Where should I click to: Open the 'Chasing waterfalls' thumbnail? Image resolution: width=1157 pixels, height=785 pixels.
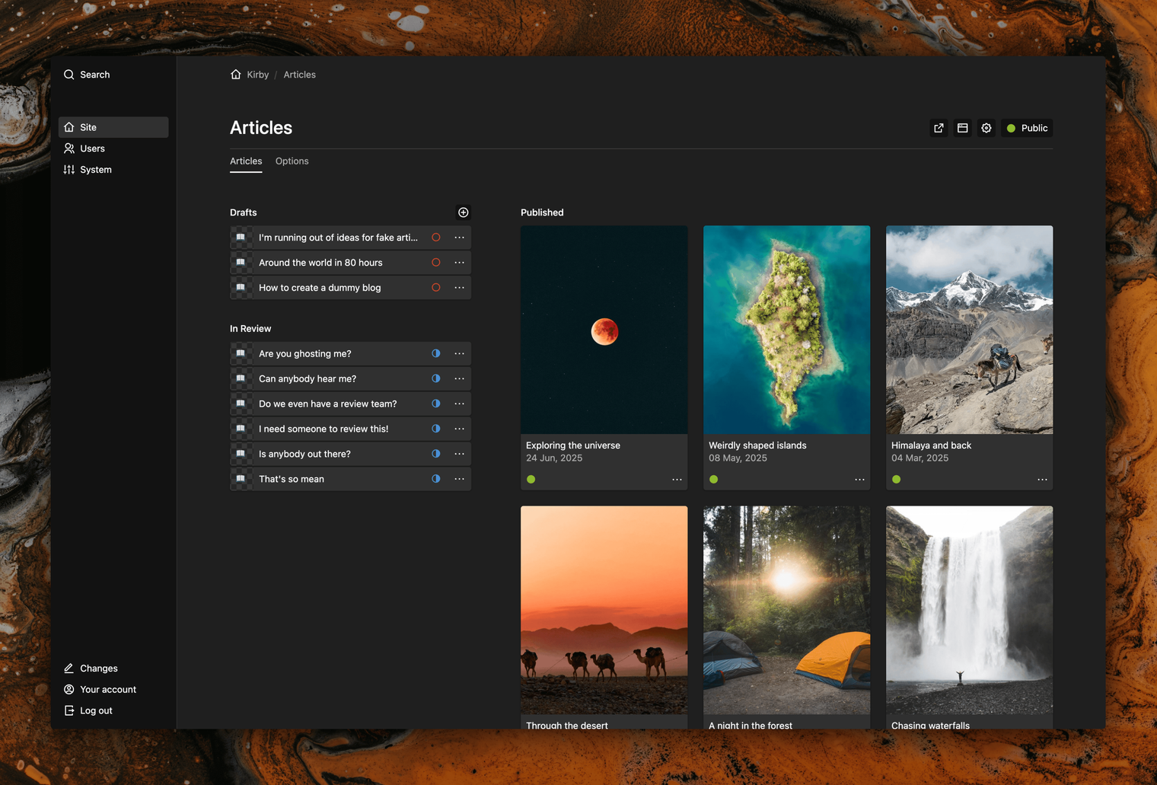970,610
